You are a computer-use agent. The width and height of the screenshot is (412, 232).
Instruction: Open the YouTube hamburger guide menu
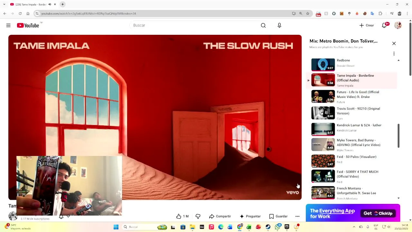(x=8, y=25)
